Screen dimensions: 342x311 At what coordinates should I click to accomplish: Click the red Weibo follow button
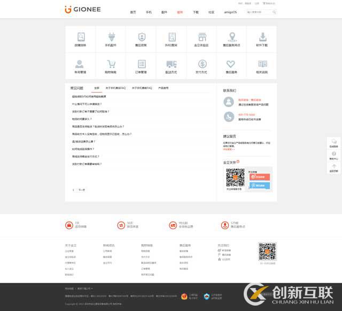260,177
